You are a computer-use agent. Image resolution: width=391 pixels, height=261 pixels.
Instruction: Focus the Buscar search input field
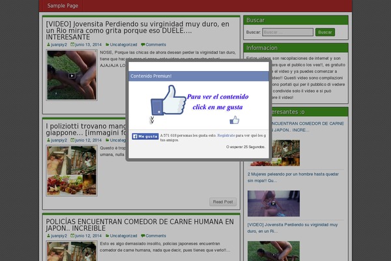point(287,32)
